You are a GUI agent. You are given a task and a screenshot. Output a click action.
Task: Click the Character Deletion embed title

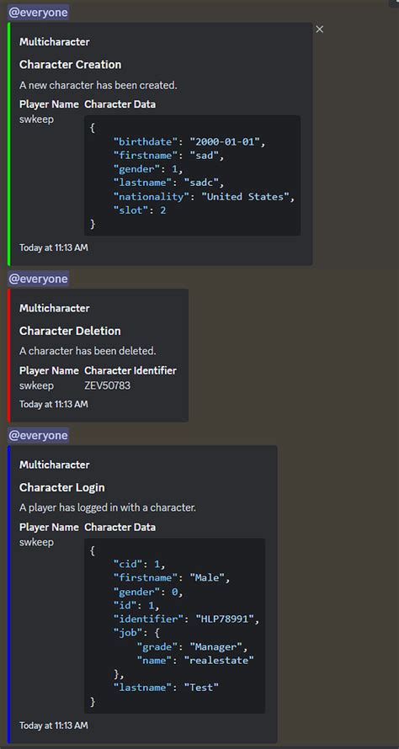click(70, 331)
